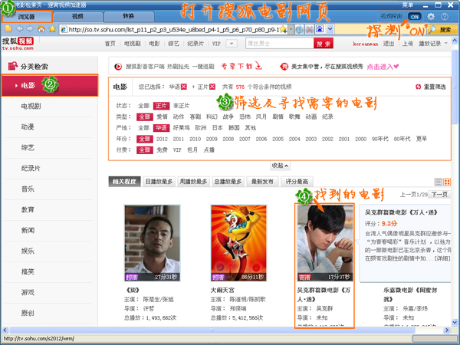Viewport: 460px width, 345px height.
Task: Switch to 转换 tab
Action: (x=129, y=17)
